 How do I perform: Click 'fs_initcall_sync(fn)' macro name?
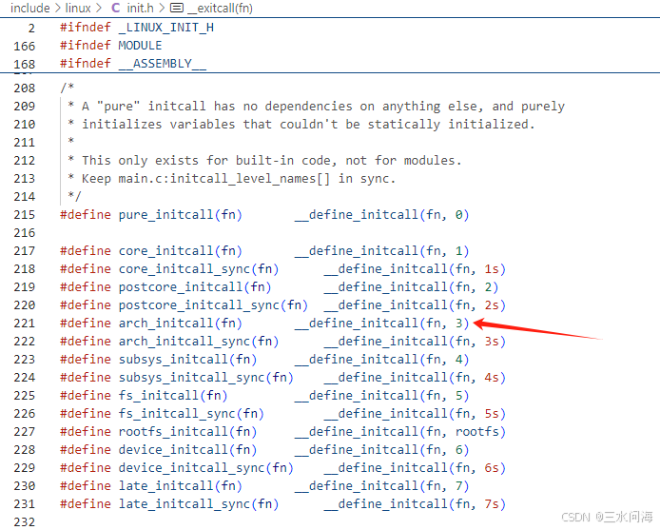[x=191, y=414]
